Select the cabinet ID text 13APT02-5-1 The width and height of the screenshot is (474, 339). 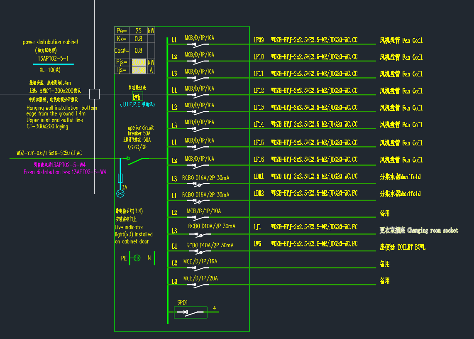click(x=53, y=59)
